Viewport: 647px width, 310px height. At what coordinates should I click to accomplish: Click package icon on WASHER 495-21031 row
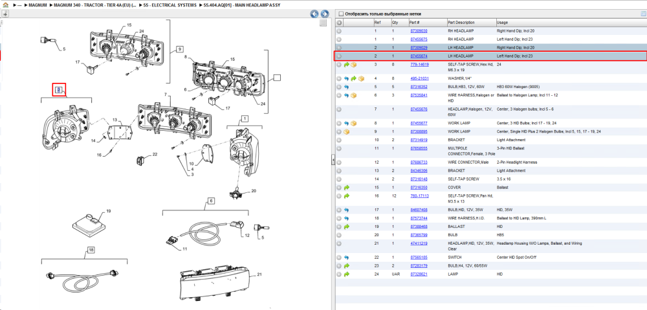tap(362, 78)
